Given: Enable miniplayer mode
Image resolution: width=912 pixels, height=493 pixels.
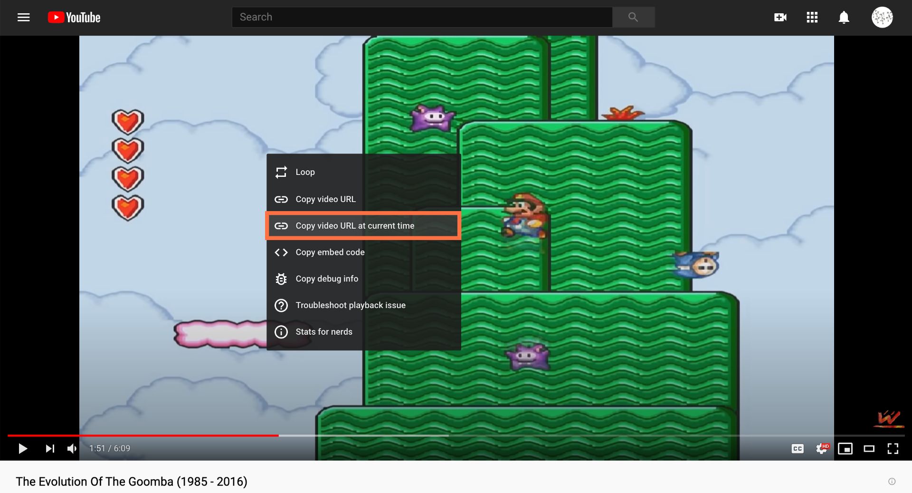Looking at the screenshot, I should coord(845,448).
